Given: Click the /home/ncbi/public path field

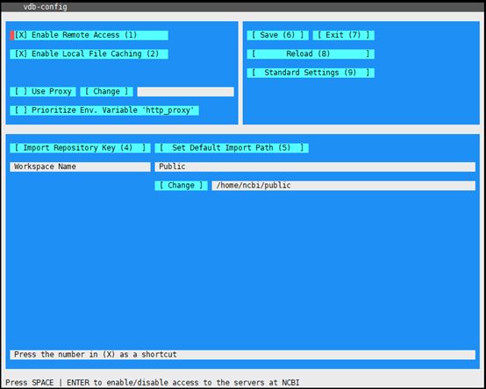Looking at the screenshot, I should pos(344,186).
